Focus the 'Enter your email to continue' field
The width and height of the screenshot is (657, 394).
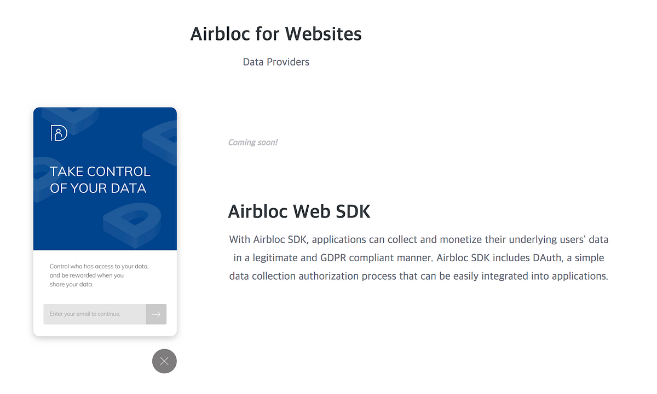click(x=95, y=314)
